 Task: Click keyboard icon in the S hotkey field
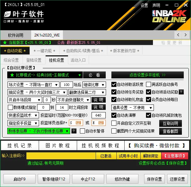pyautogui.click(x=78, y=123)
